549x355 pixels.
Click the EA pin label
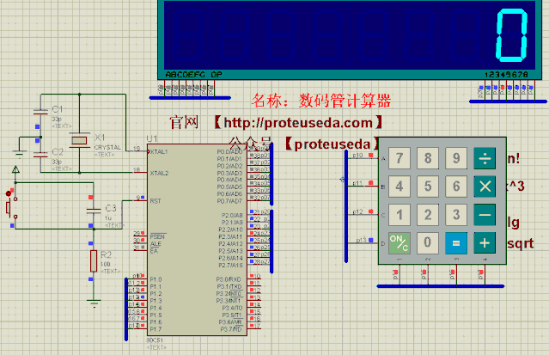(154, 251)
